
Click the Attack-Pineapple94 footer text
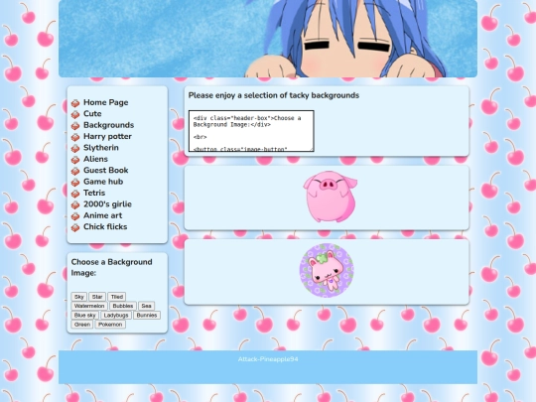pyautogui.click(x=268, y=359)
